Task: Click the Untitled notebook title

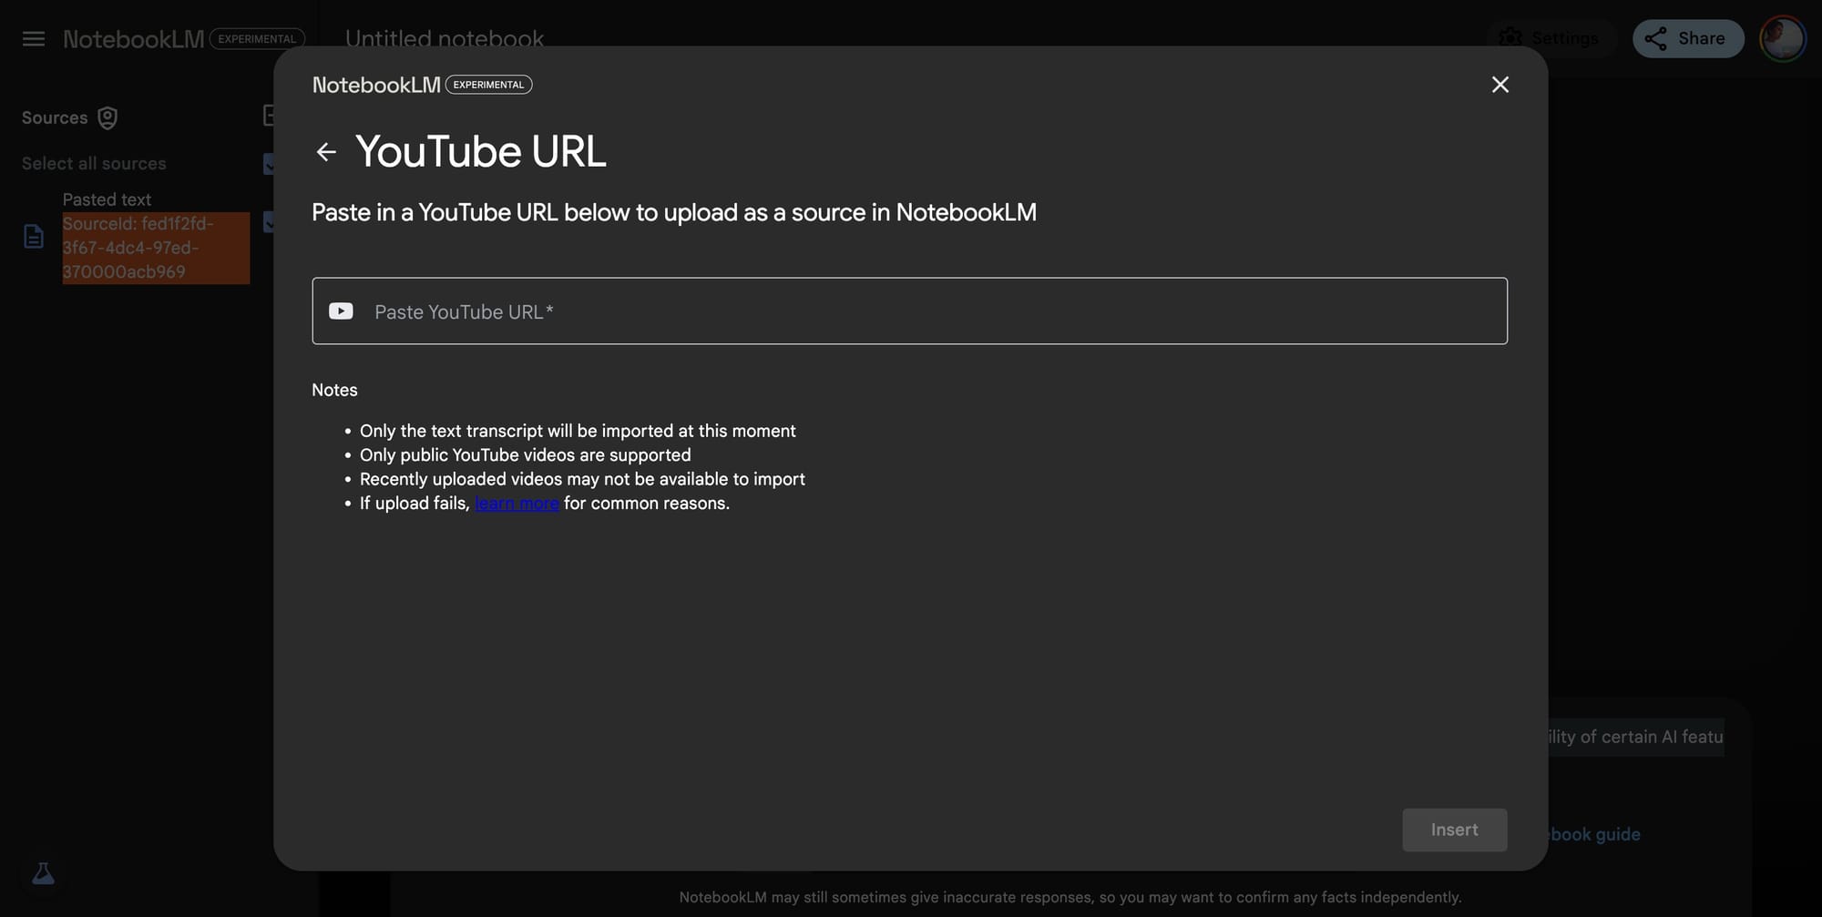Action: pyautogui.click(x=445, y=38)
